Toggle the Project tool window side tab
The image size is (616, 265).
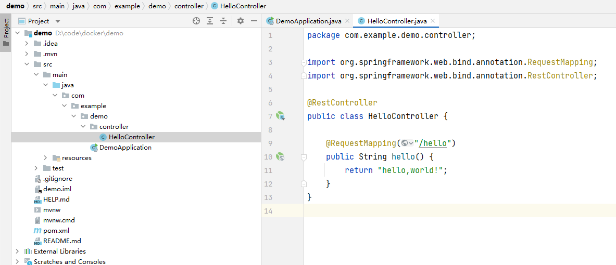[6, 32]
